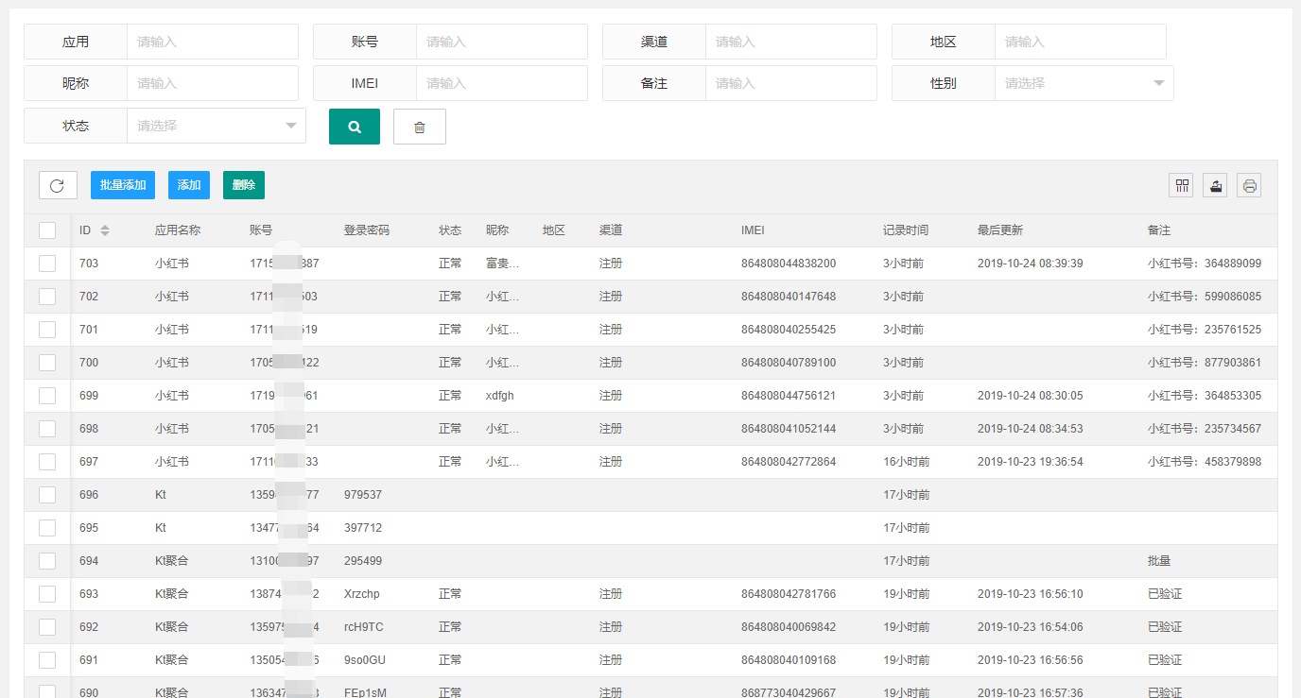
Task: Click password cell 9so0GU
Action: (364, 660)
